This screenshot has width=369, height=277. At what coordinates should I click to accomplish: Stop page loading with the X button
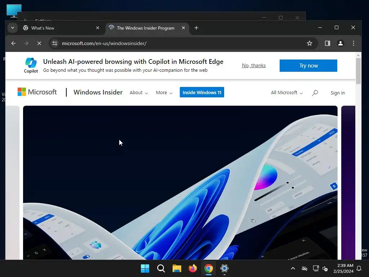39,43
